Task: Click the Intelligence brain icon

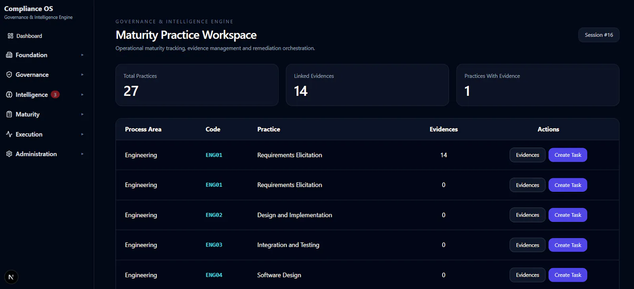Action: coord(9,94)
